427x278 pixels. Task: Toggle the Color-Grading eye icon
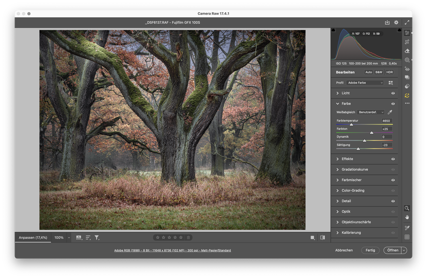pyautogui.click(x=393, y=191)
